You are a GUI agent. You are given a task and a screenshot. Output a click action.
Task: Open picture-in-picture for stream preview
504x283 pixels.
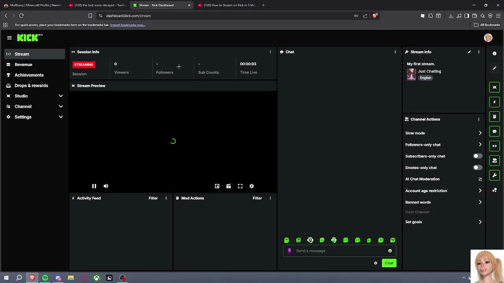coord(217,186)
